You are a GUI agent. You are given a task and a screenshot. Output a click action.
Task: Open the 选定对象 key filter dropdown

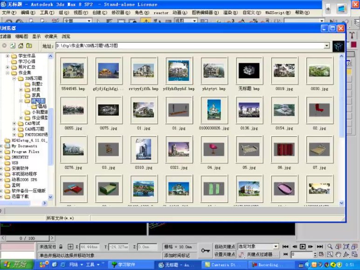coord(276,247)
